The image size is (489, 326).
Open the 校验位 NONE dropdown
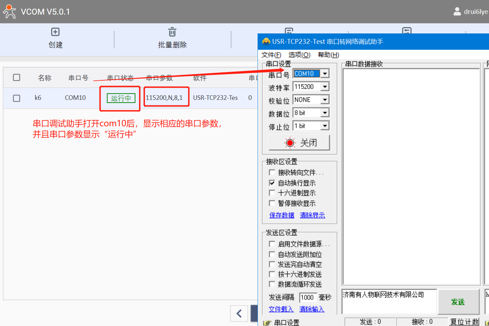click(x=325, y=100)
